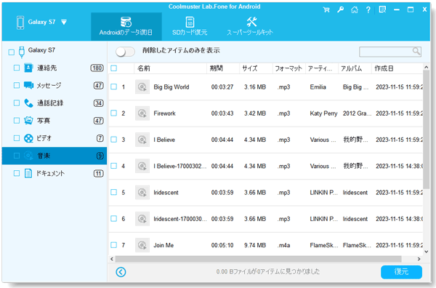This screenshot has width=436, height=288.
Task: Click the 180 count badge for 連絡先
Action: (x=97, y=68)
